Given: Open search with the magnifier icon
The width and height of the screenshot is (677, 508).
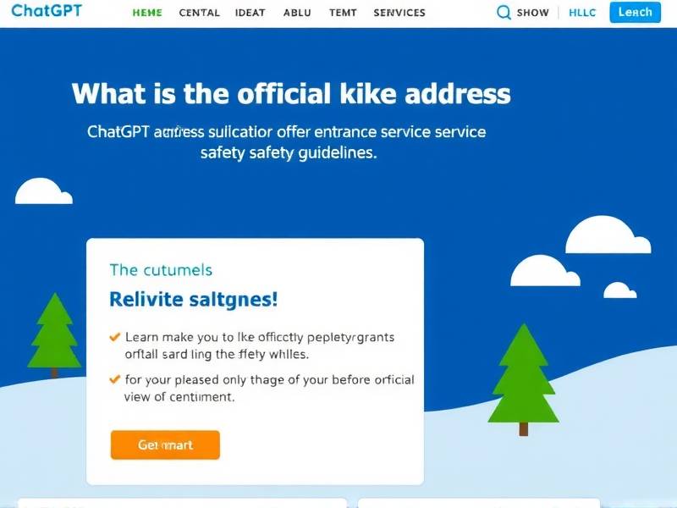Looking at the screenshot, I should (x=504, y=12).
